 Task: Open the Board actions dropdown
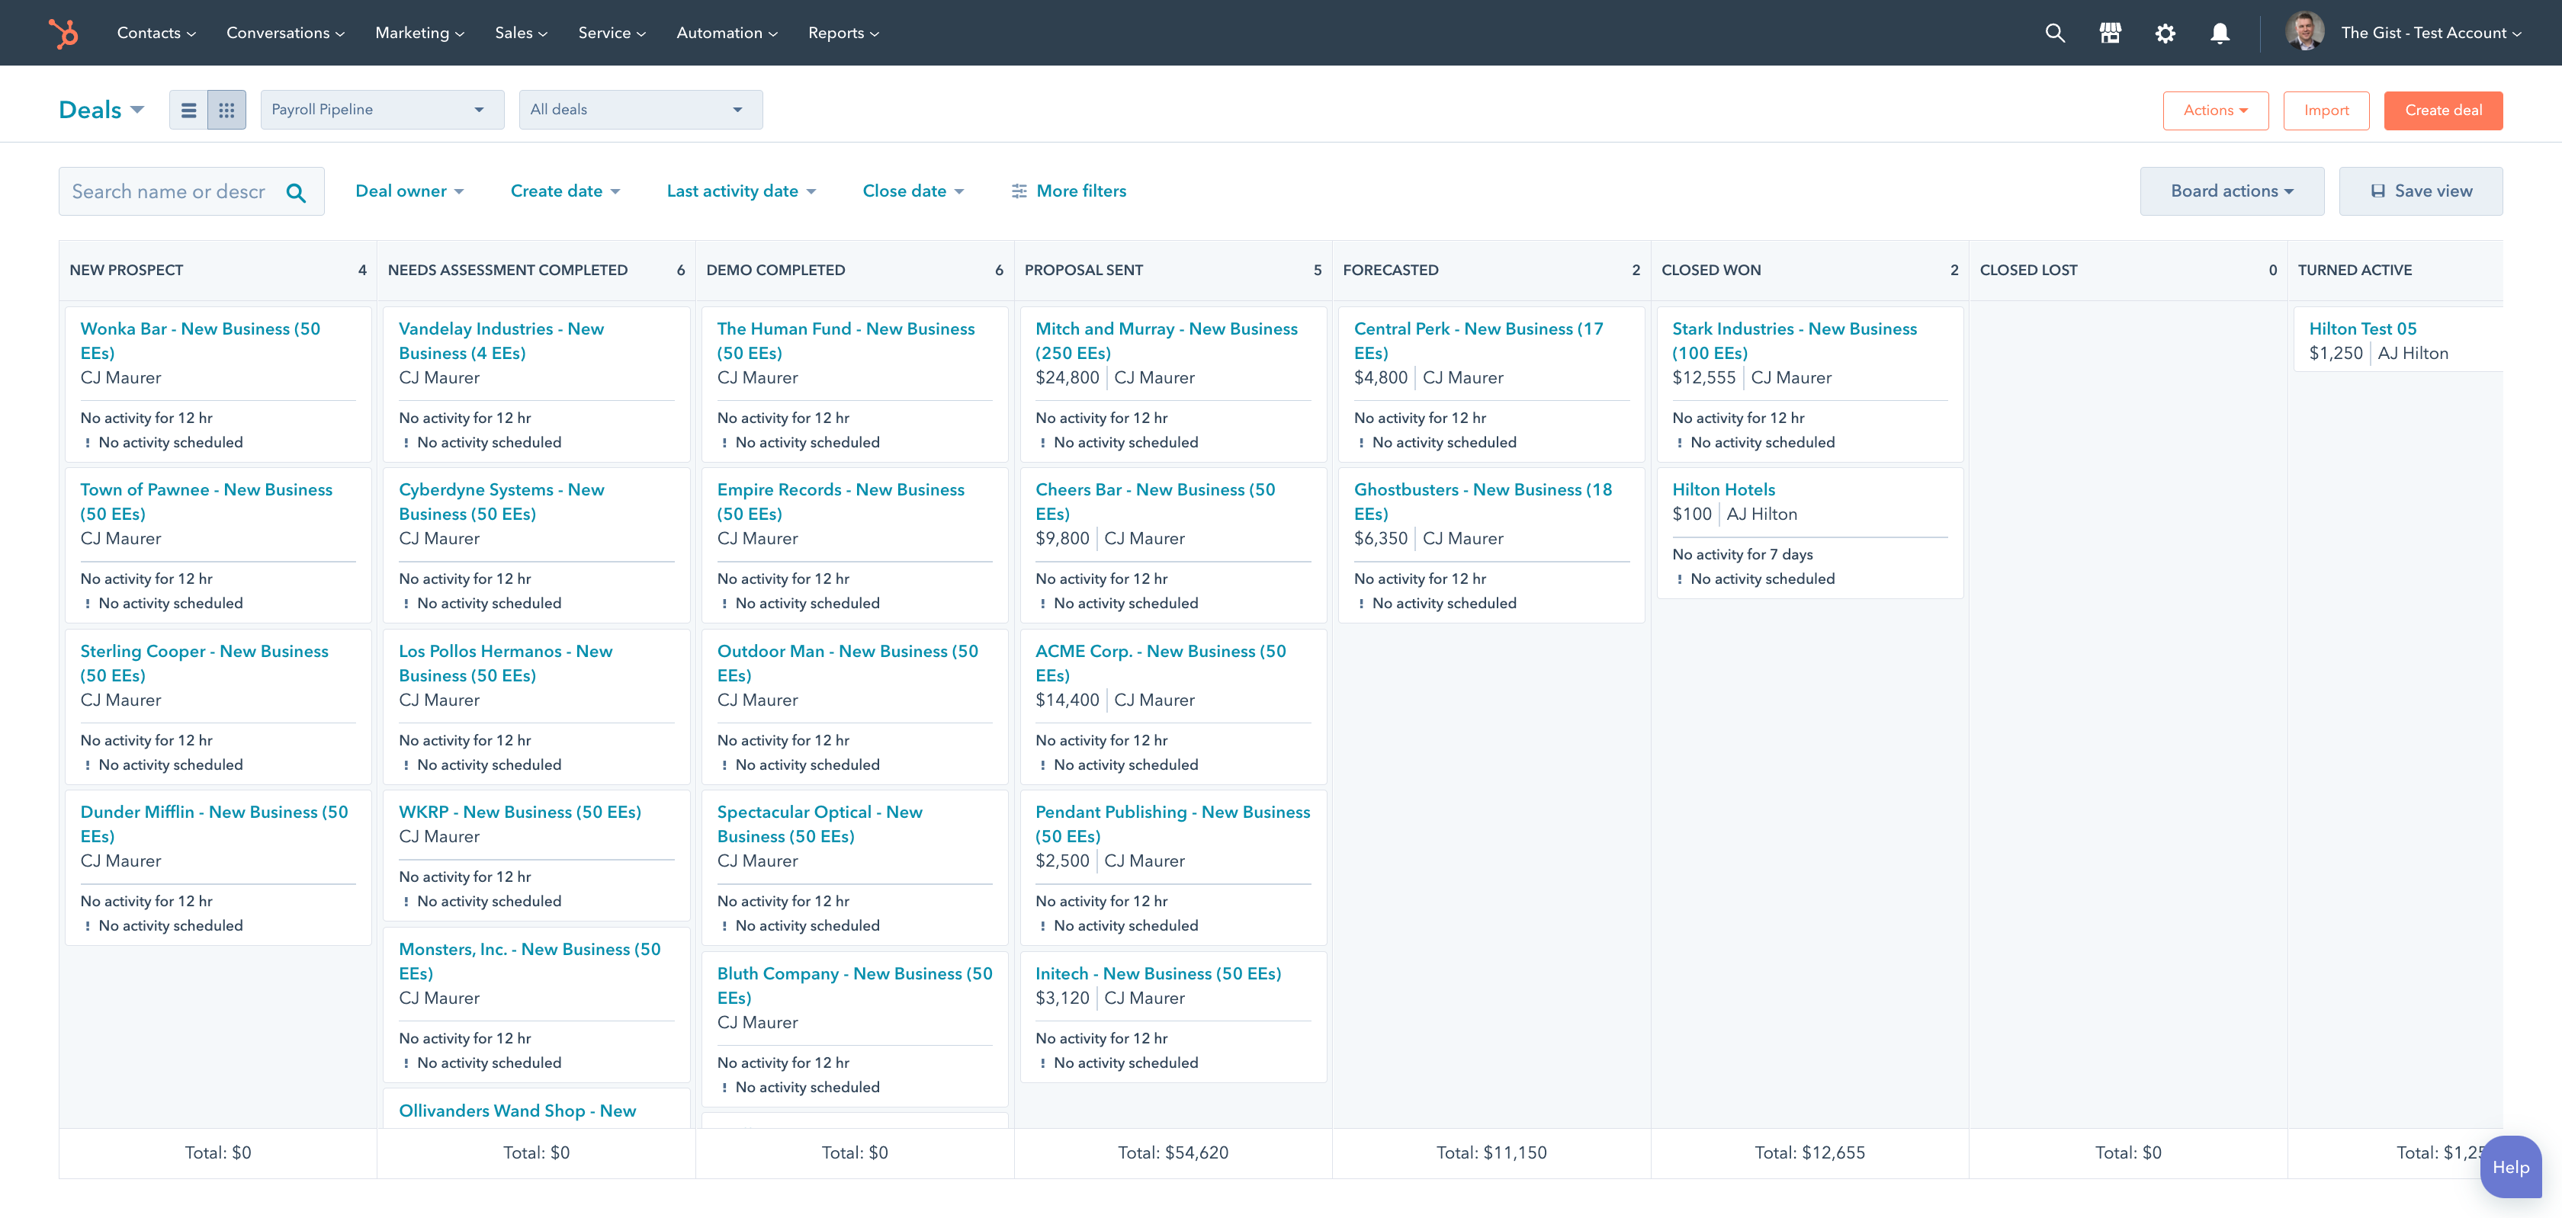point(2232,191)
